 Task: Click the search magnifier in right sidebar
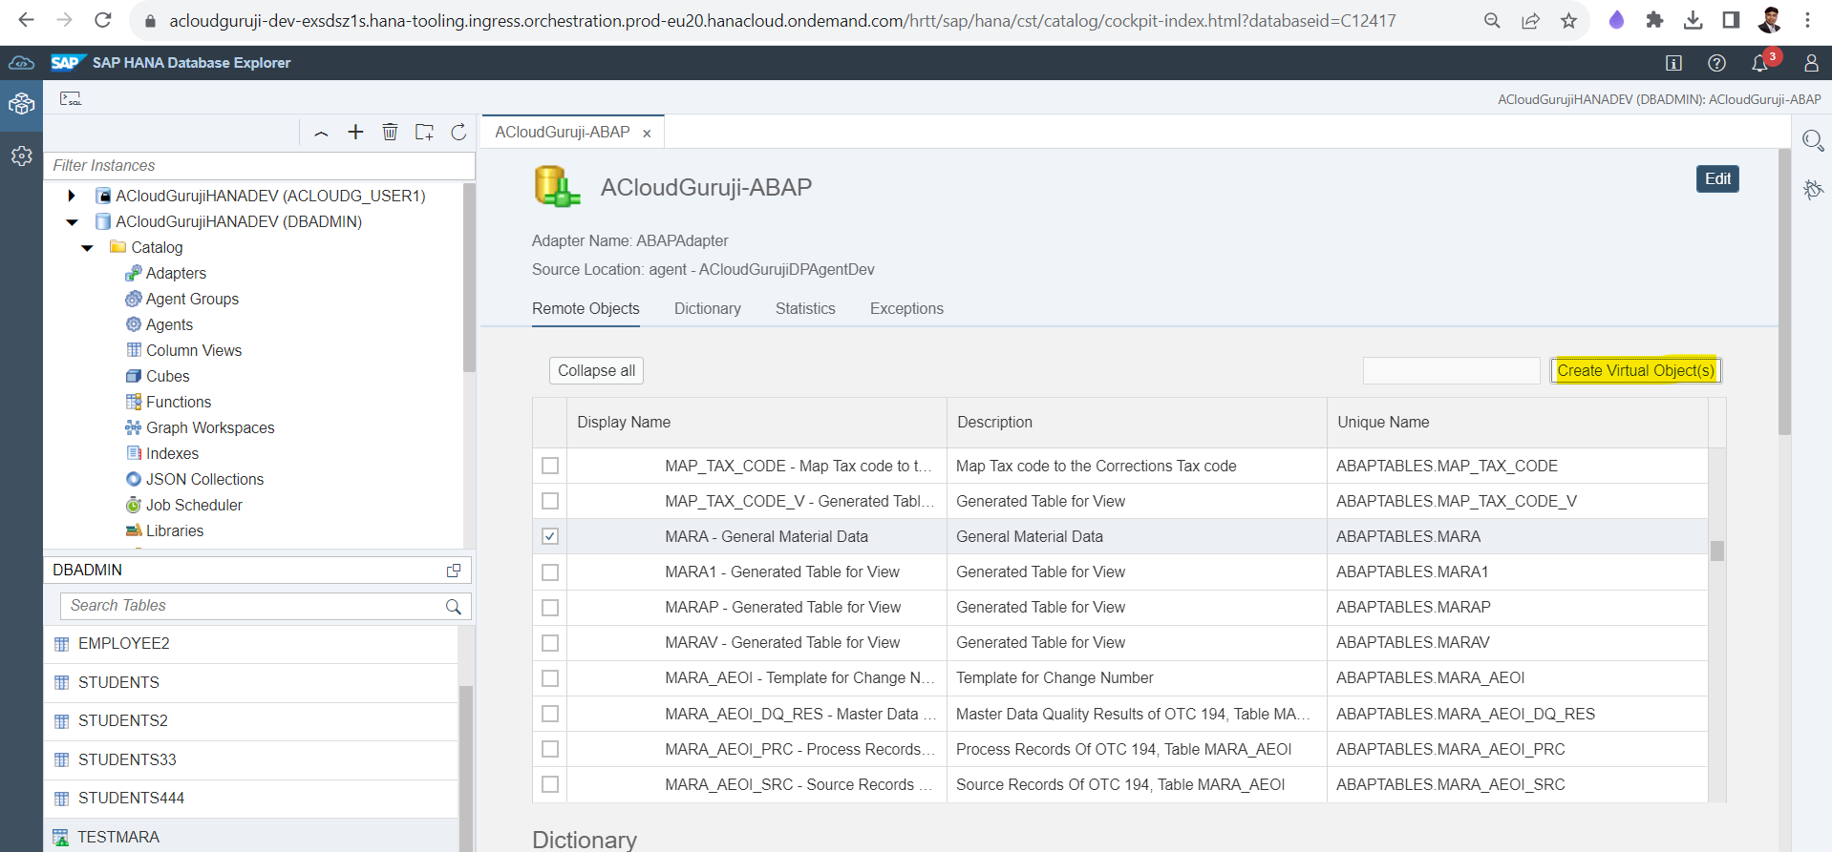[1812, 141]
